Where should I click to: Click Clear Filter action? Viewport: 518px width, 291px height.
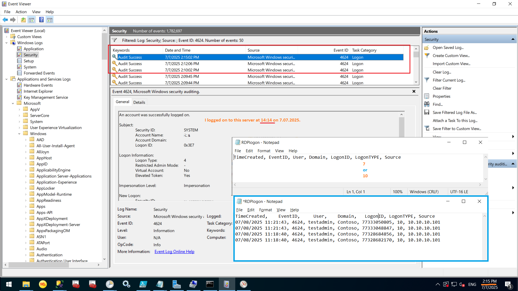[442, 88]
